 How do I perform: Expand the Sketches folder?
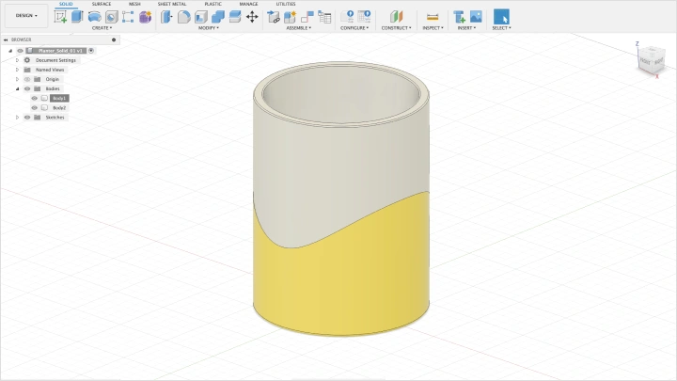17,118
